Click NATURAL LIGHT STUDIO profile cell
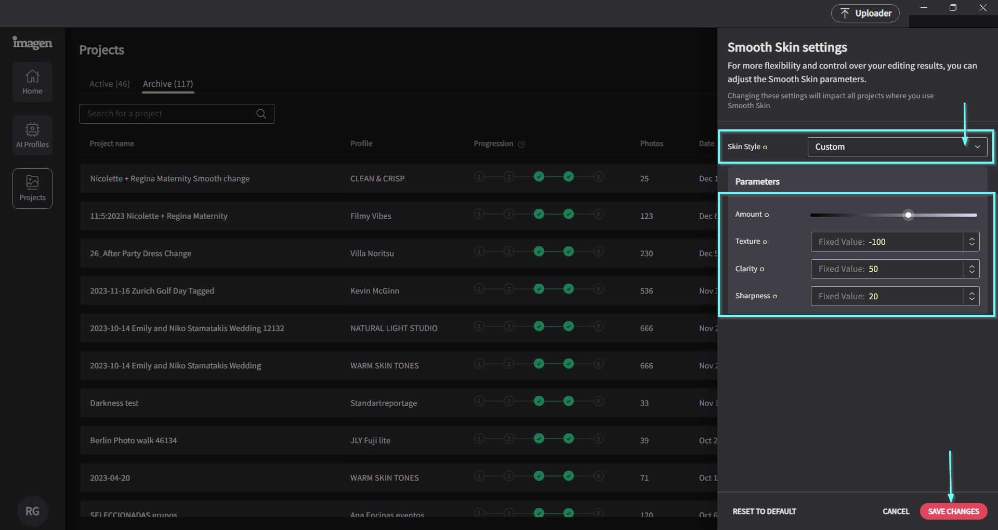This screenshot has width=998, height=530. 394,328
